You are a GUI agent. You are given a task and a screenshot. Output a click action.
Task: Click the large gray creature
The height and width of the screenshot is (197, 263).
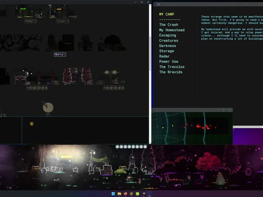pos(220,179)
